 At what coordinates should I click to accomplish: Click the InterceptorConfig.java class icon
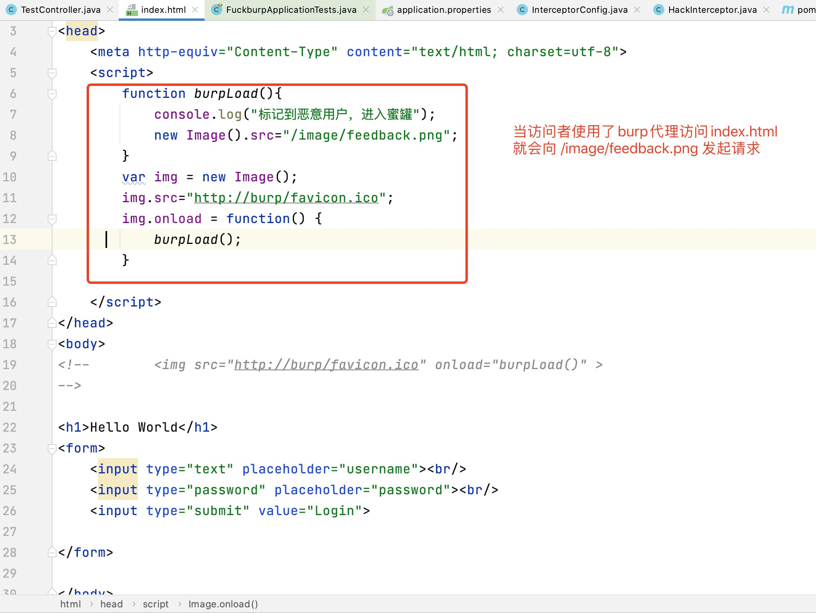[x=522, y=10]
